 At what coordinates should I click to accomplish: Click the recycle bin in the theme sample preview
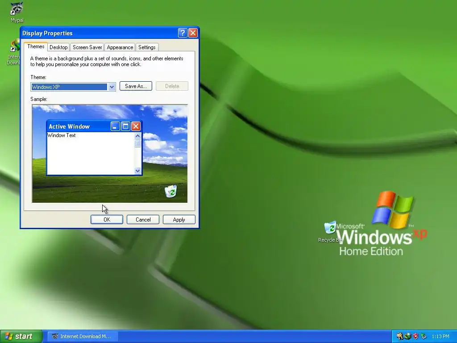point(171,191)
